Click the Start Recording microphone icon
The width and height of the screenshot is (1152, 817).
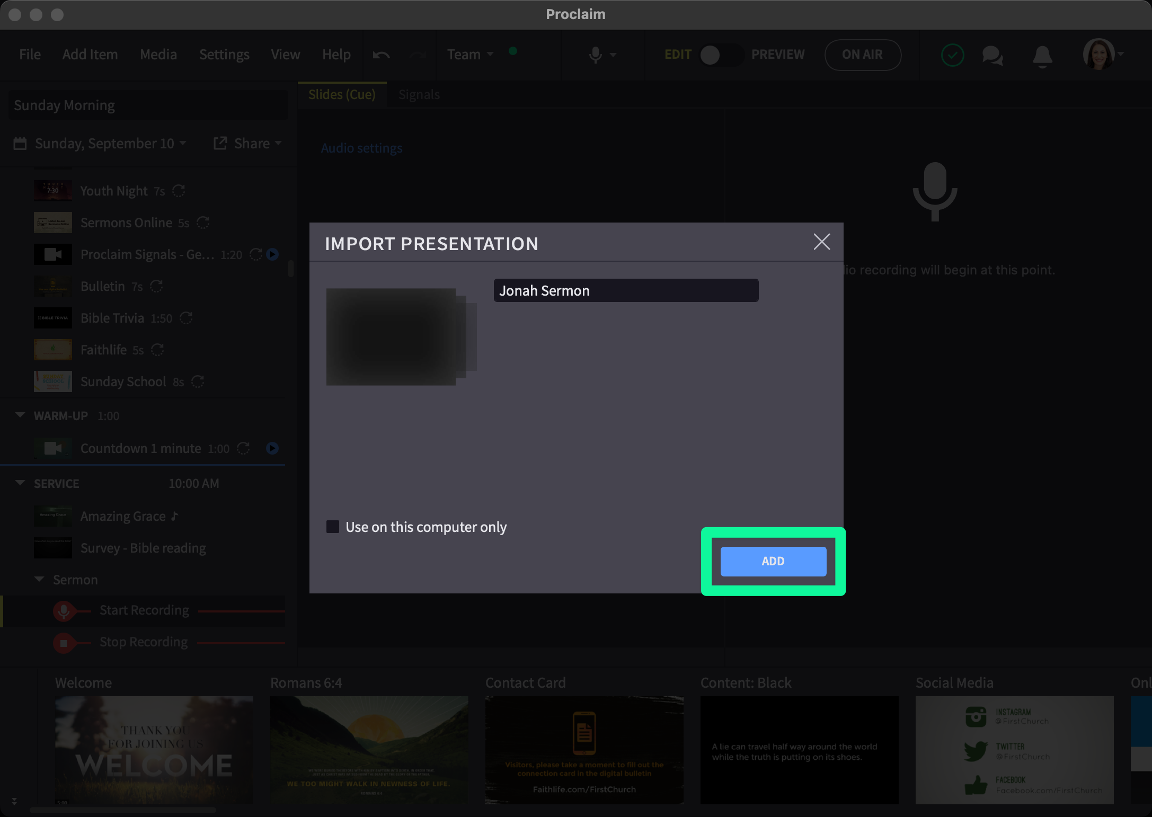tap(64, 611)
